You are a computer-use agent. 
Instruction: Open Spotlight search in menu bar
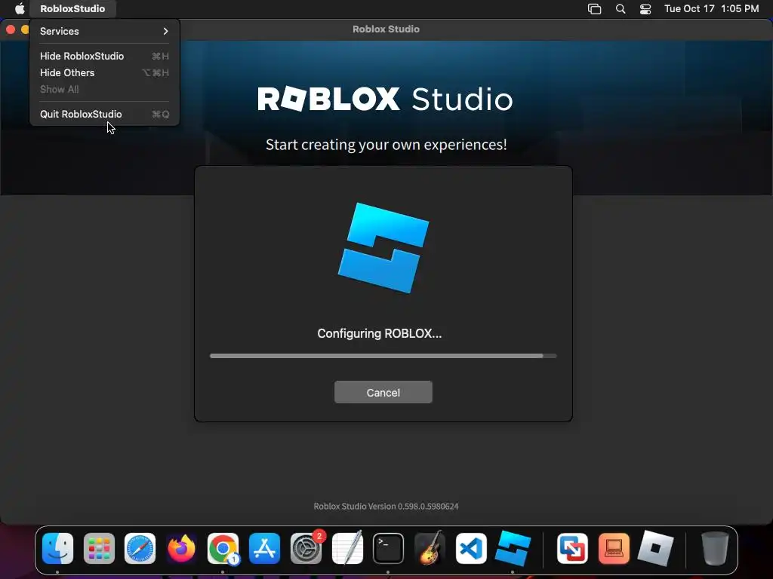[621, 9]
